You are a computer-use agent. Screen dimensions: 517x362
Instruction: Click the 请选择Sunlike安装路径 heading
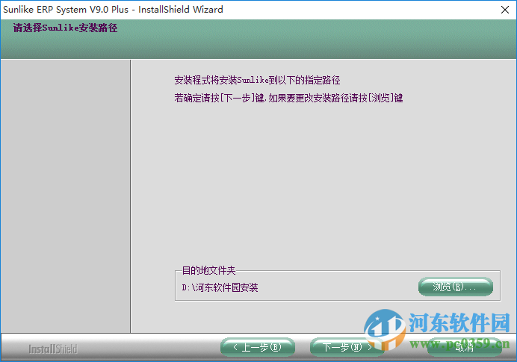tap(65, 28)
